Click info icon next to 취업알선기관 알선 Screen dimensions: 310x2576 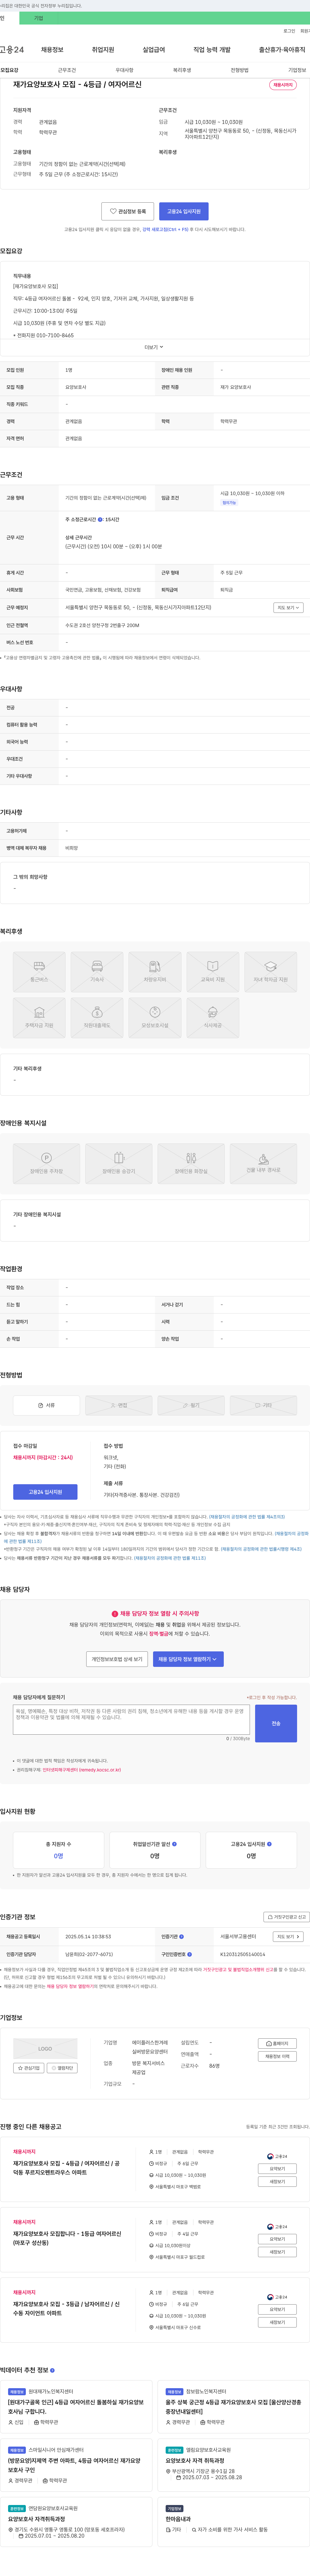point(174,1844)
